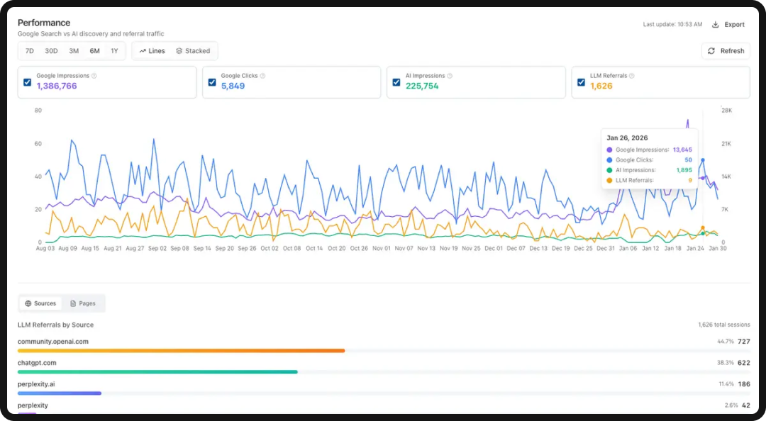Click the stacked-layers icon beside Stacked
The image size is (766, 421).
pyautogui.click(x=179, y=50)
